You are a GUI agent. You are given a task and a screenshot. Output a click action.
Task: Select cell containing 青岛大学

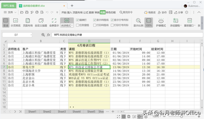pos(41,67)
